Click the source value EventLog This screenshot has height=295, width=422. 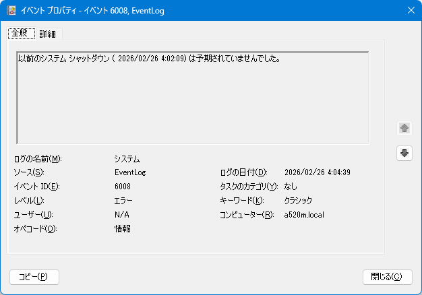[130, 172]
